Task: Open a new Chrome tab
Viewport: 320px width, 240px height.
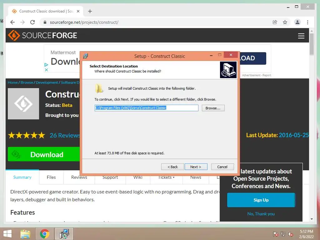Action: 90,11
